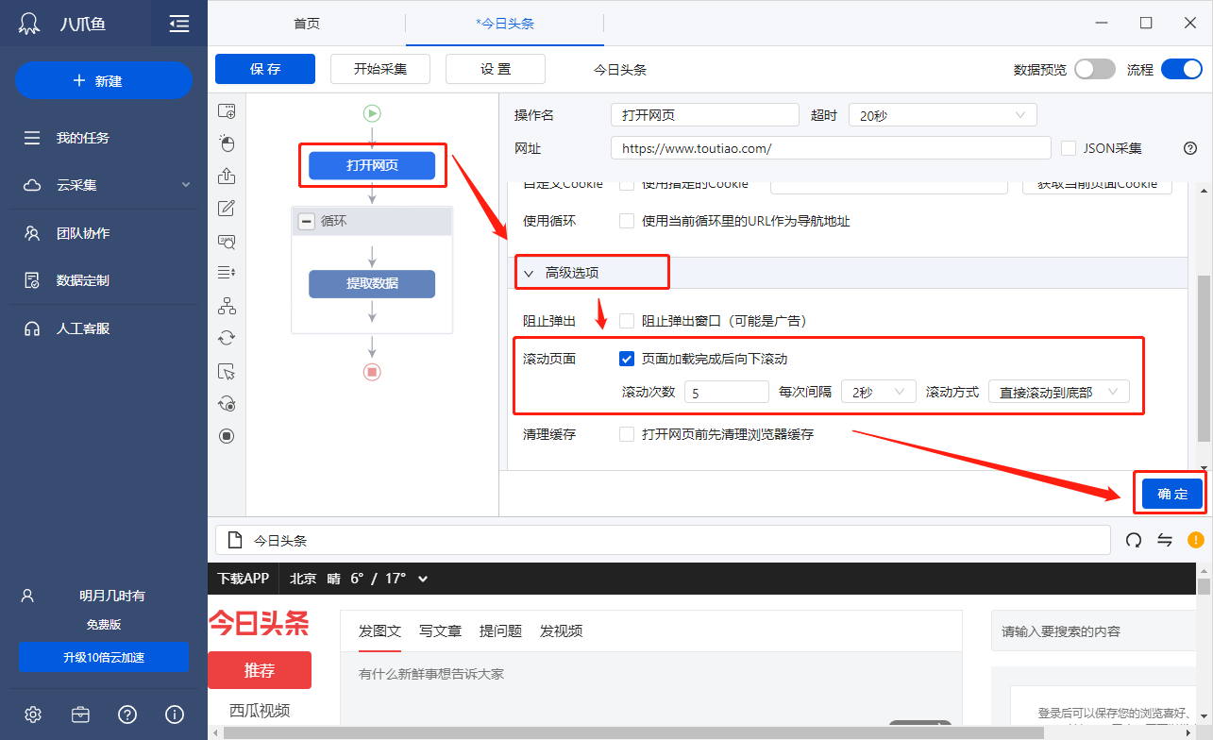The width and height of the screenshot is (1213, 740).
Task: Click the user avatar icon
Action: pos(28,596)
